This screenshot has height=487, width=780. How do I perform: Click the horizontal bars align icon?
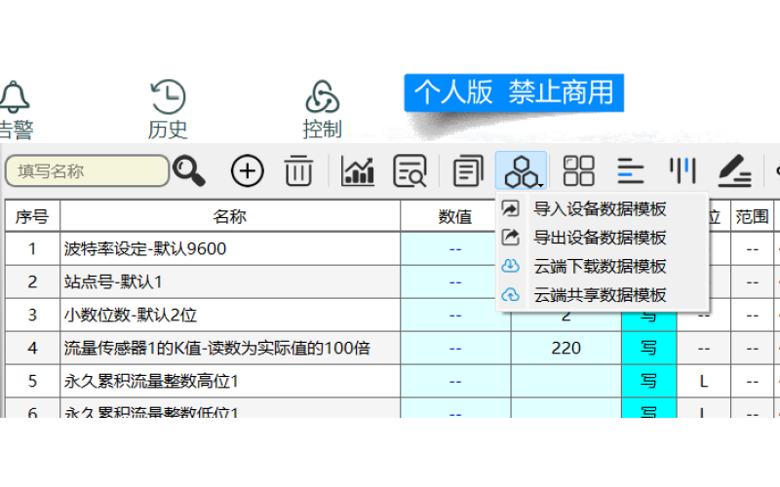(x=630, y=171)
